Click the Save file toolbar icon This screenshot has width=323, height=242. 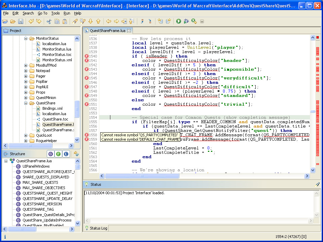click(21, 22)
